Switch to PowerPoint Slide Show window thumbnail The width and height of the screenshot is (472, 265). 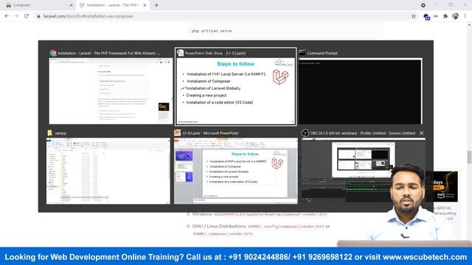[x=236, y=91]
